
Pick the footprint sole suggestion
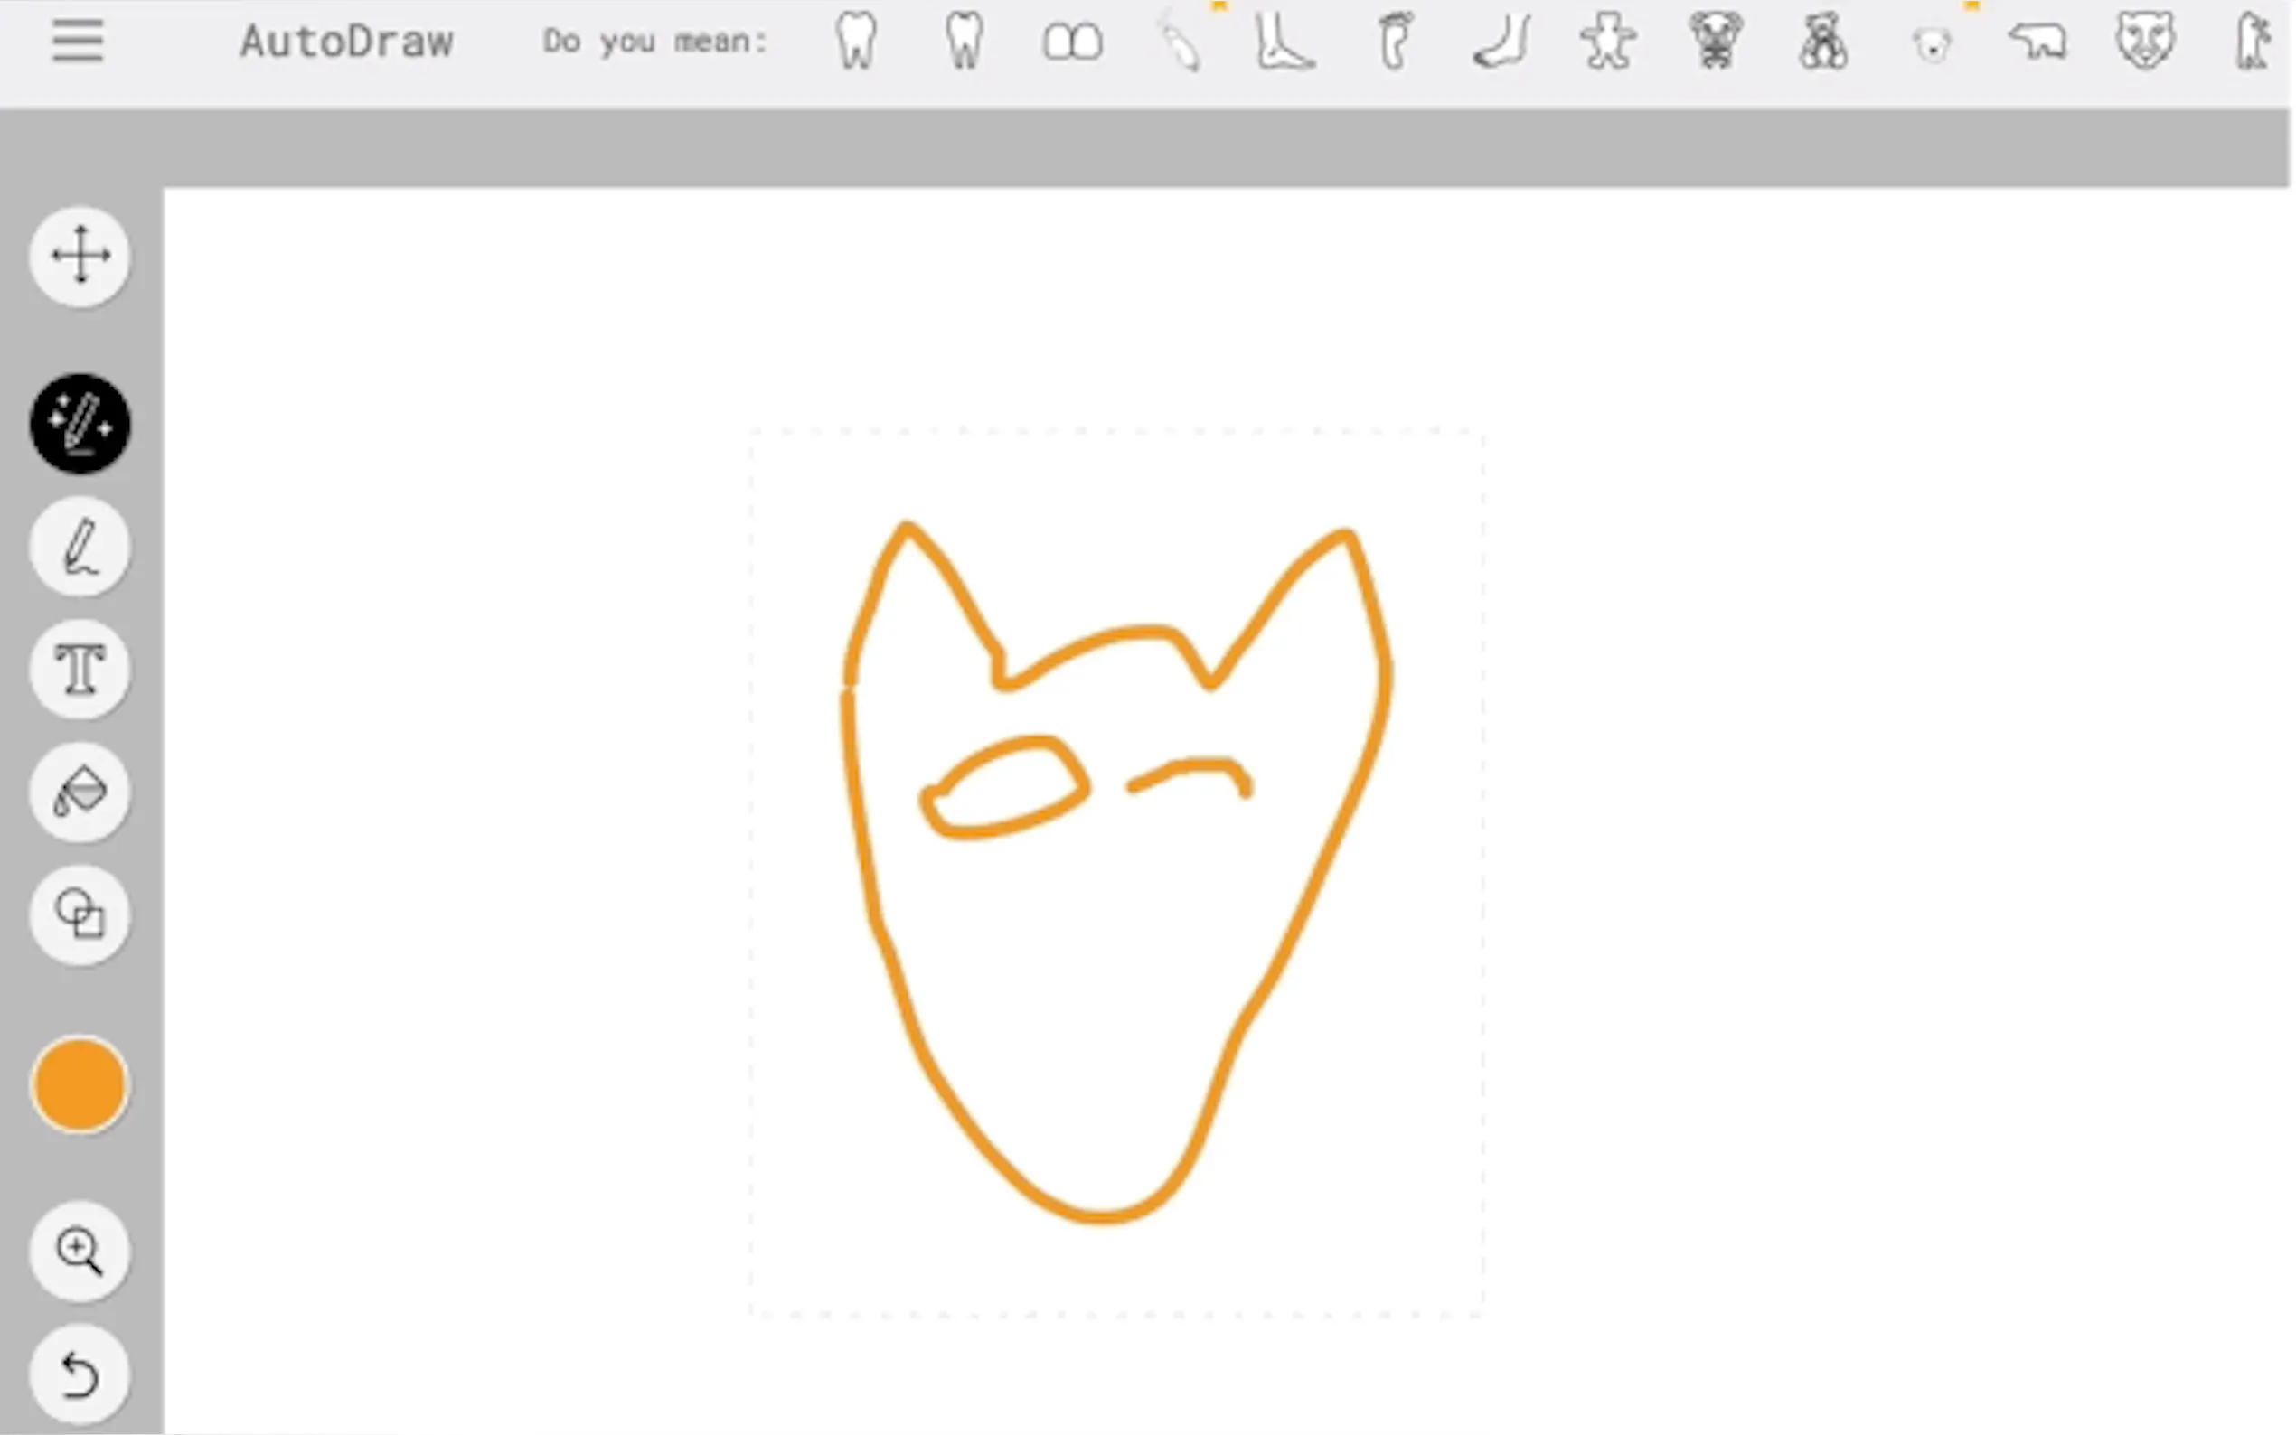(1393, 42)
